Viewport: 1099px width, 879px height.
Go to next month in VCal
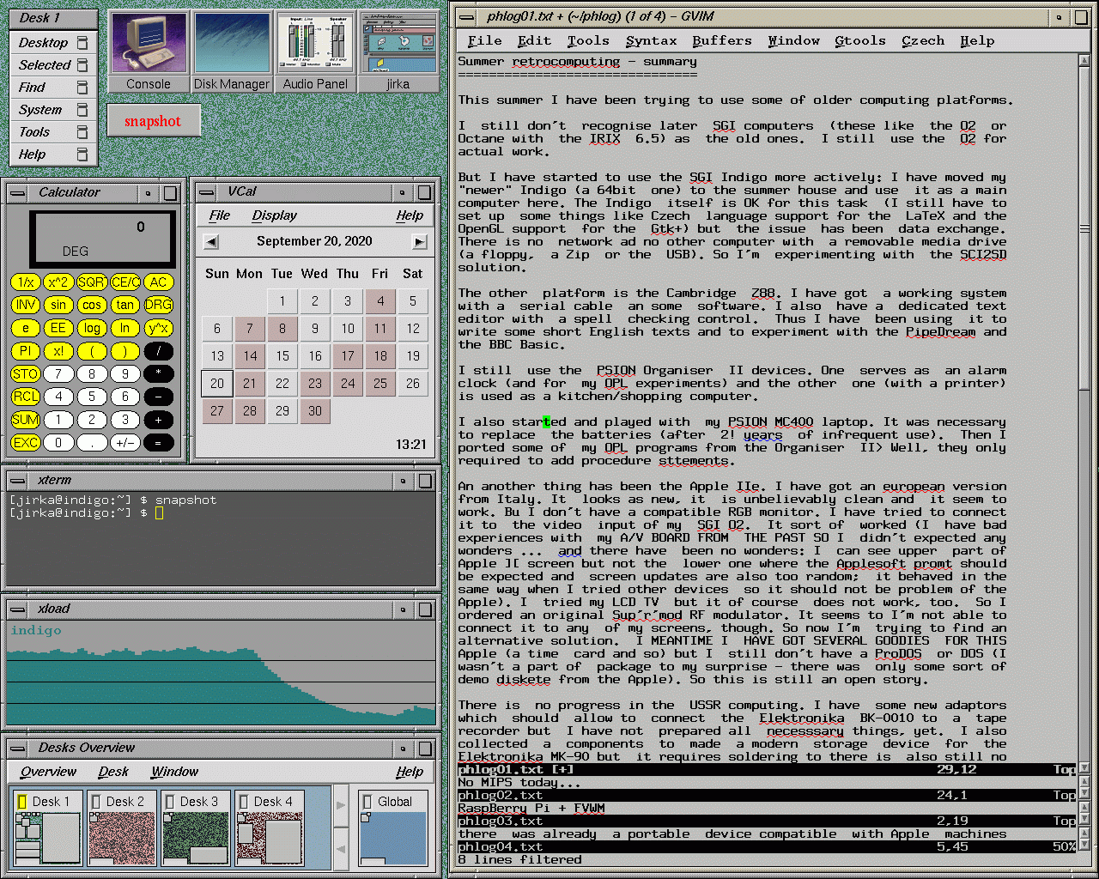pos(419,242)
